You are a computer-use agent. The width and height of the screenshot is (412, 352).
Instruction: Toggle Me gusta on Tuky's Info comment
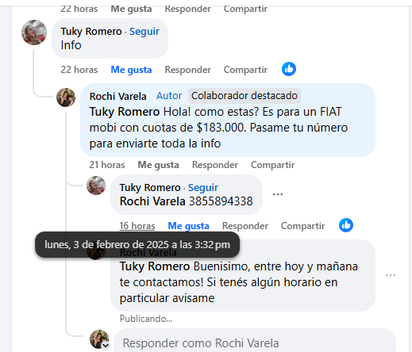(x=131, y=70)
